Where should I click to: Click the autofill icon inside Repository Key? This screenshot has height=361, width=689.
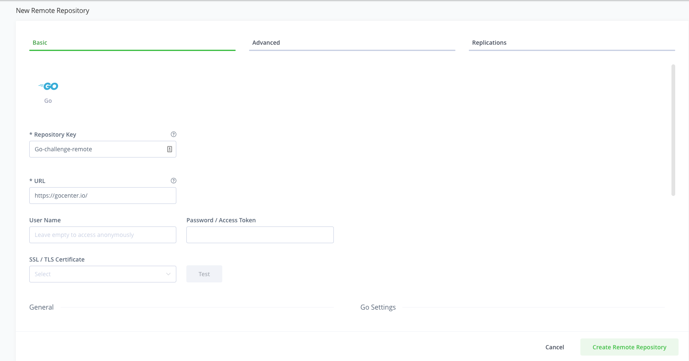(x=170, y=149)
